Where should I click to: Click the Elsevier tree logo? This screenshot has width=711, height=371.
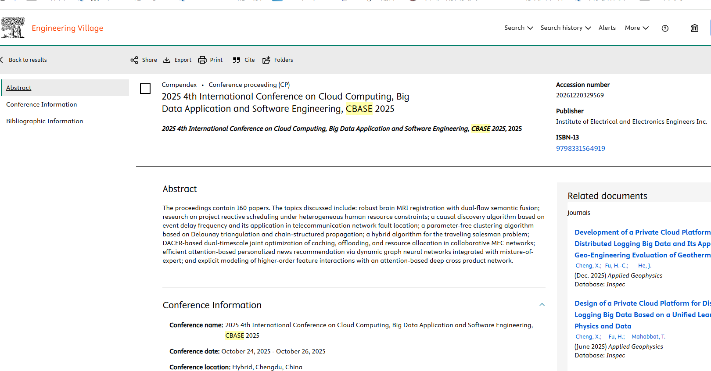tap(13, 28)
